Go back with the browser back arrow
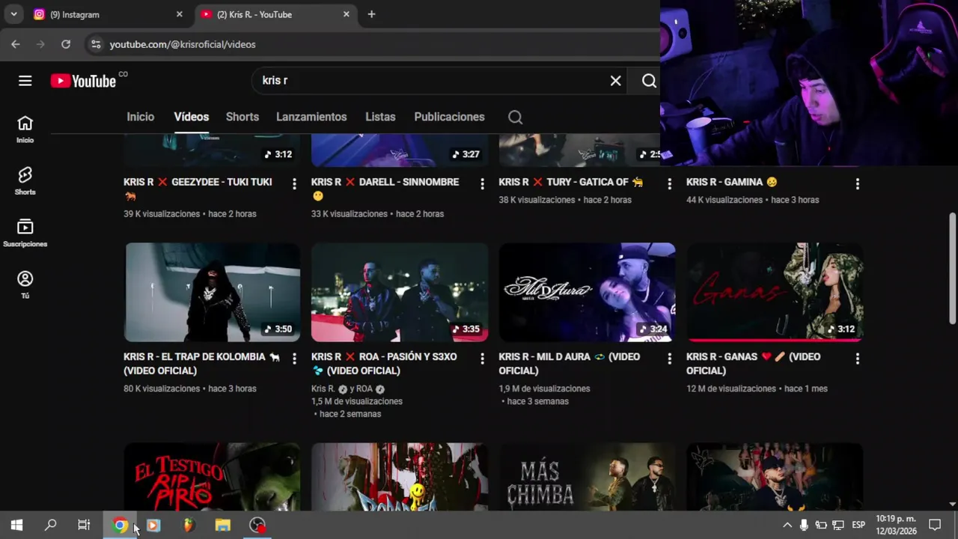Screen dimensions: 958x539 pos(16,44)
